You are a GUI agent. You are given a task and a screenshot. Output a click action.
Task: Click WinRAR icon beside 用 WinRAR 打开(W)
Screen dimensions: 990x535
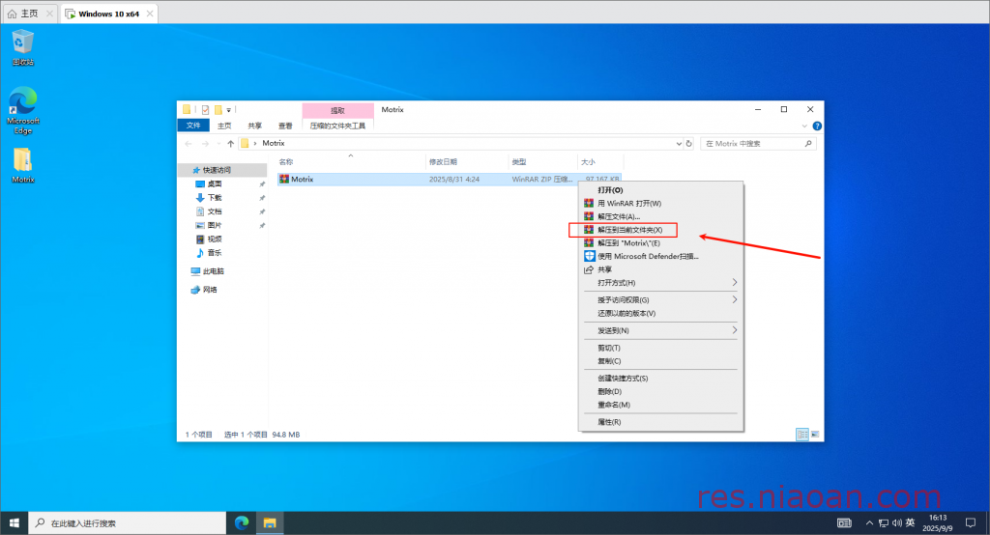(x=589, y=203)
